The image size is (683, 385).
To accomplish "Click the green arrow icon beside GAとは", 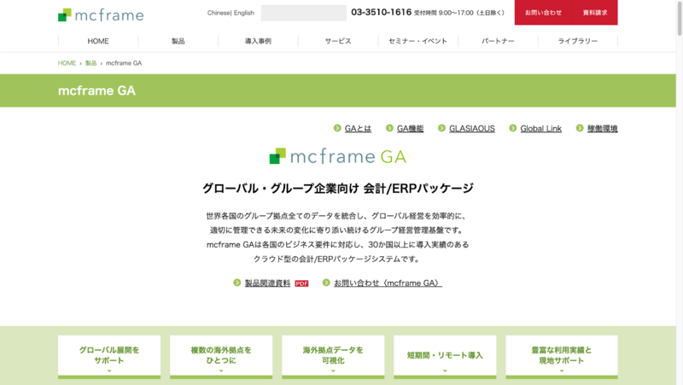I will (337, 128).
